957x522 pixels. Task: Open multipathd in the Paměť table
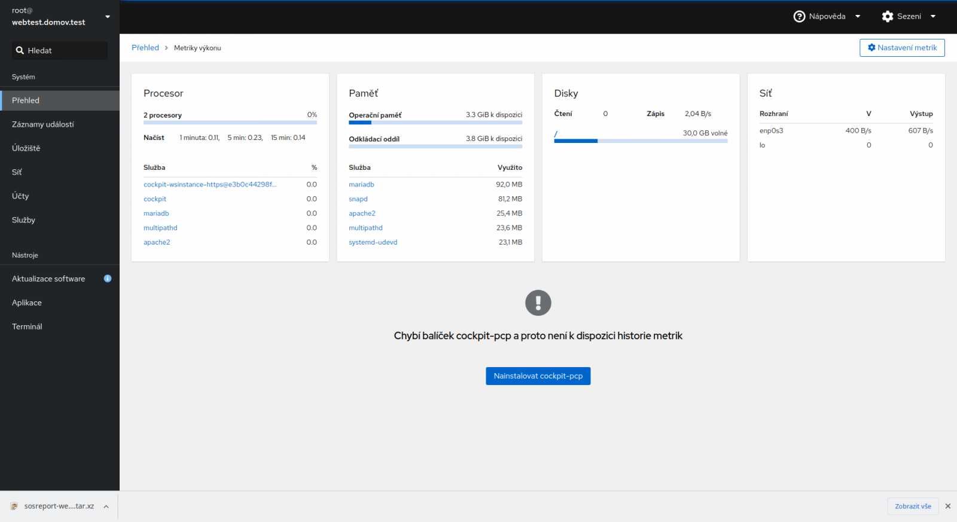[x=365, y=228]
